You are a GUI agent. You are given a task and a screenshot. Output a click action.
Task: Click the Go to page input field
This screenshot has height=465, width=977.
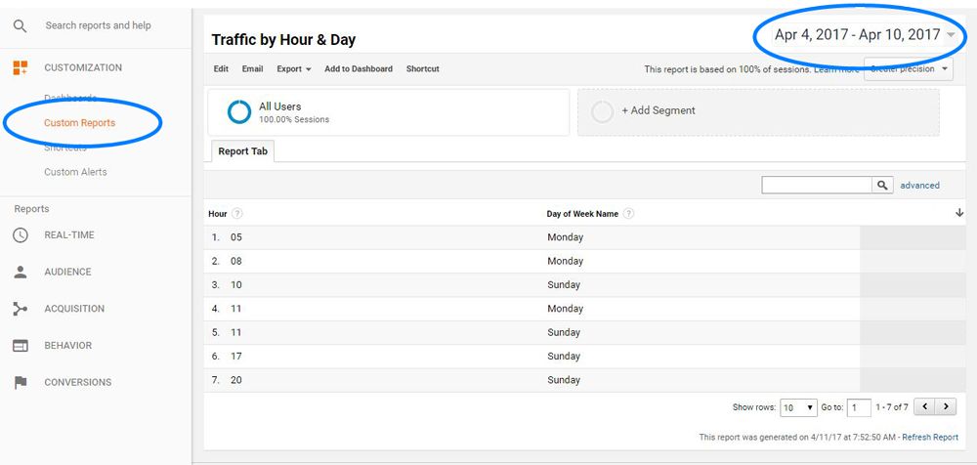859,407
